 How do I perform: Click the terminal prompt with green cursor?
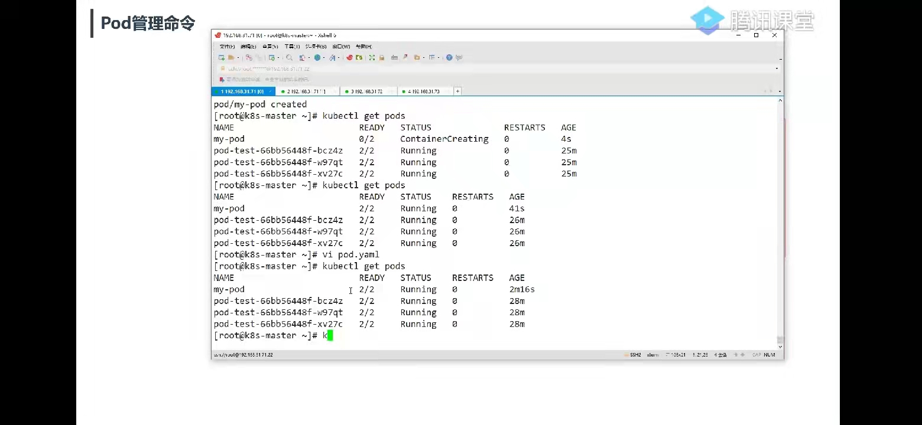pyautogui.click(x=274, y=335)
